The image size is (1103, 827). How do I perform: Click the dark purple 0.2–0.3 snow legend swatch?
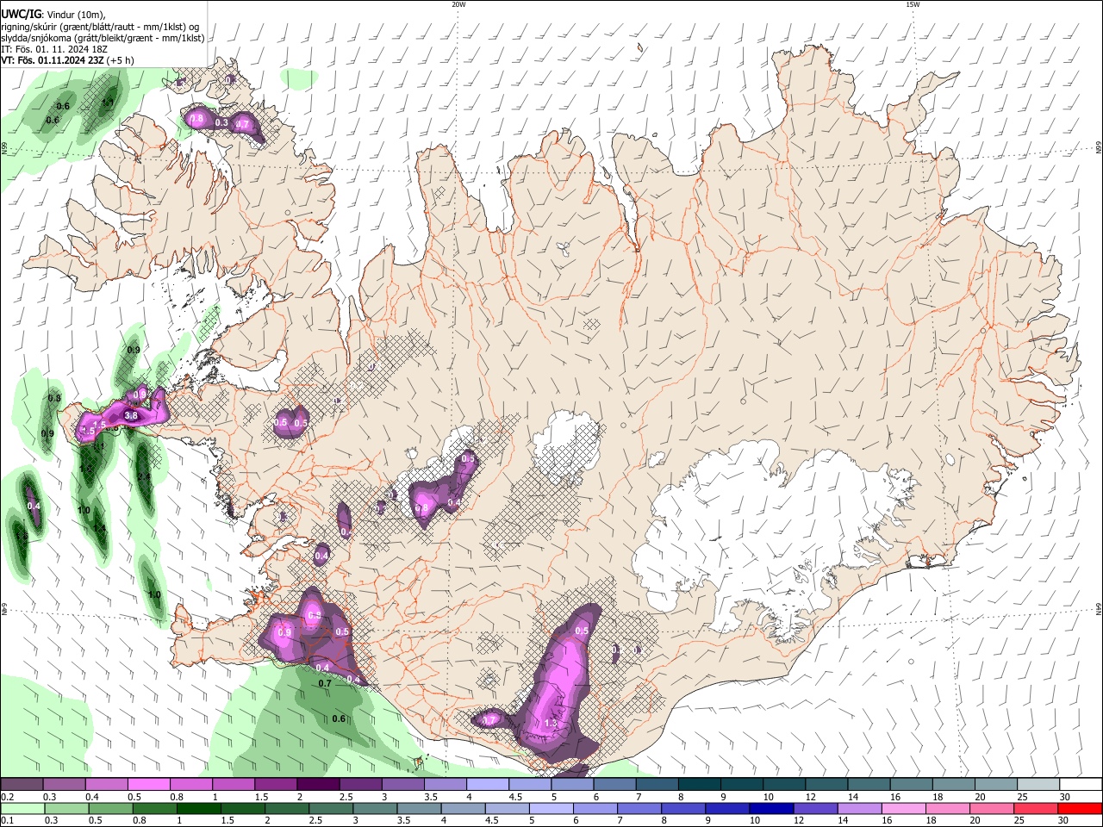pos(22,785)
